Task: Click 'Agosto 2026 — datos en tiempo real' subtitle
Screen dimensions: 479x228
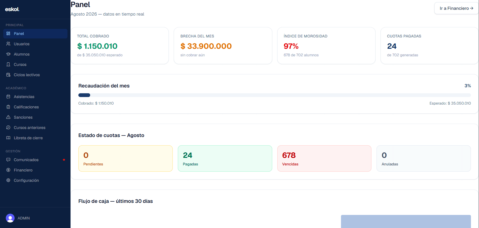Action: [107, 14]
